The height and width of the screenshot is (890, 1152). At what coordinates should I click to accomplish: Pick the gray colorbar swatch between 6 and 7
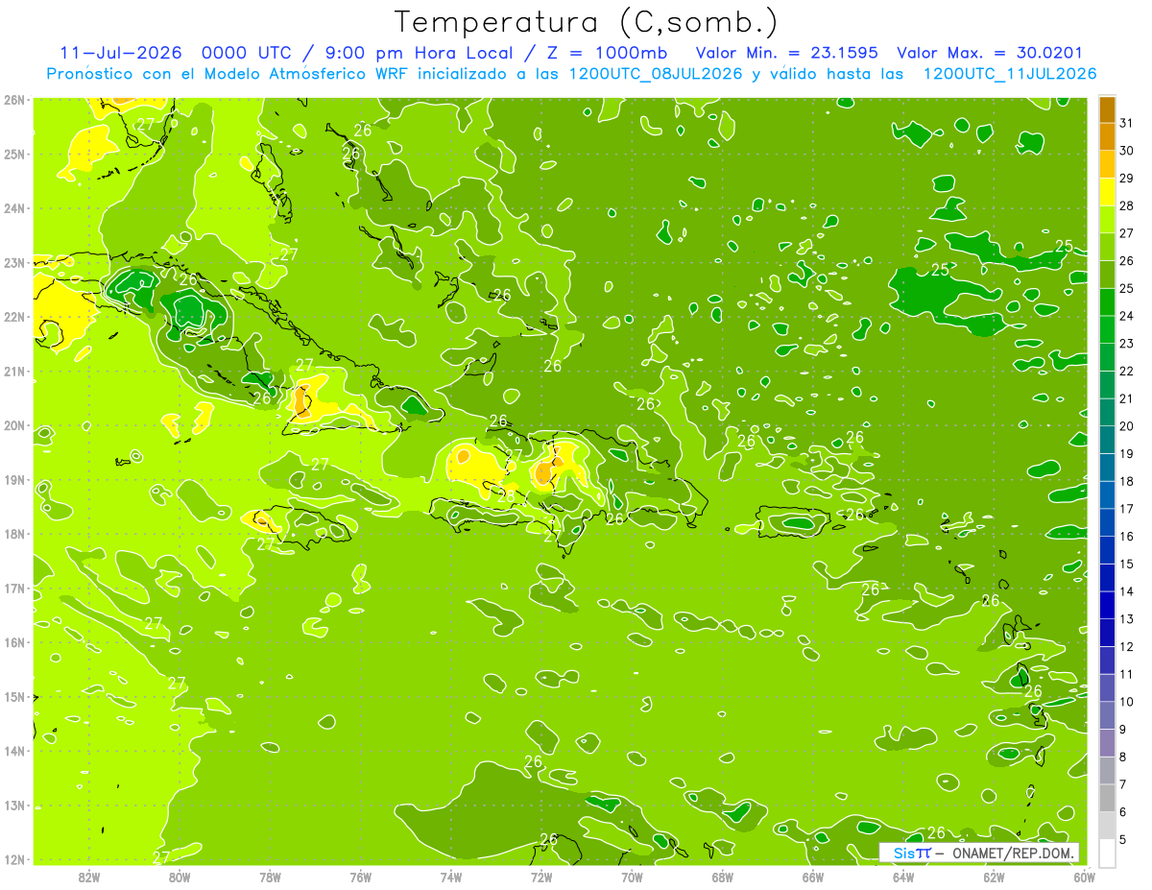pyautogui.click(x=1107, y=798)
